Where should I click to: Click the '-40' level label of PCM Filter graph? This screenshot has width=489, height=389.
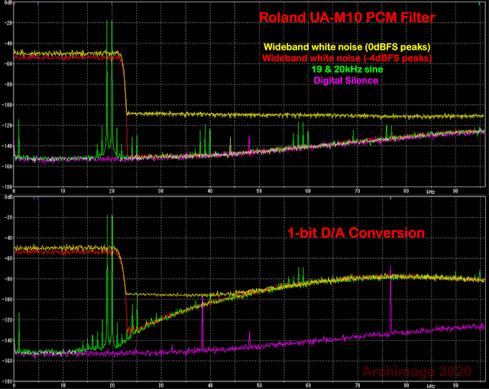(7, 44)
